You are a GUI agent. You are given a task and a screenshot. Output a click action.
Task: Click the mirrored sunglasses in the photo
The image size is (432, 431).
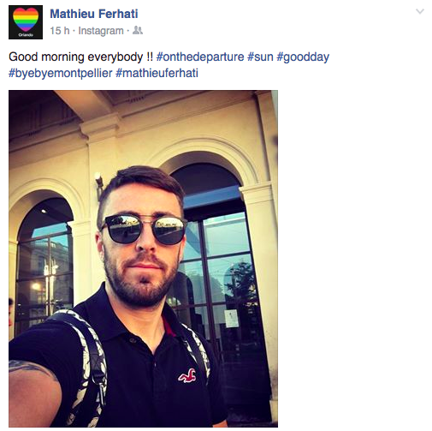[x=144, y=229]
